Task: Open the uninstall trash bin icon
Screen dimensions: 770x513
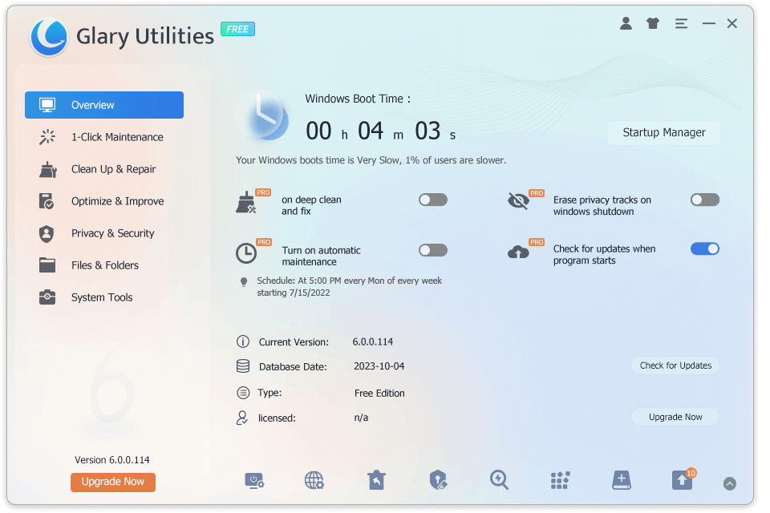Action: click(x=376, y=480)
